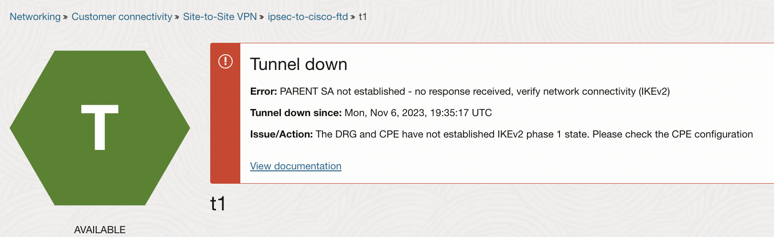Open the Networking breadcrumb link
774x237 pixels.
click(x=35, y=17)
